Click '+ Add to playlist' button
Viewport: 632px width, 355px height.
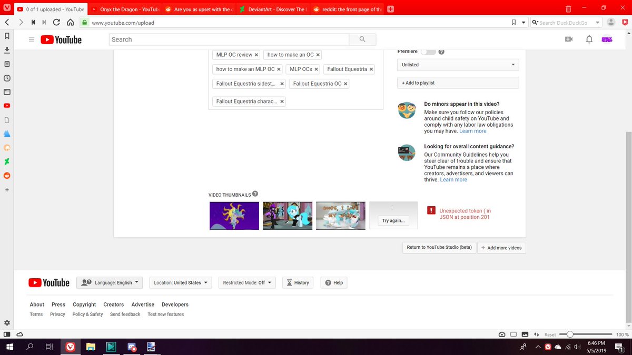point(458,83)
